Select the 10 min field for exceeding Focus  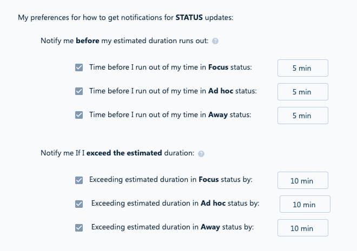pos(303,180)
